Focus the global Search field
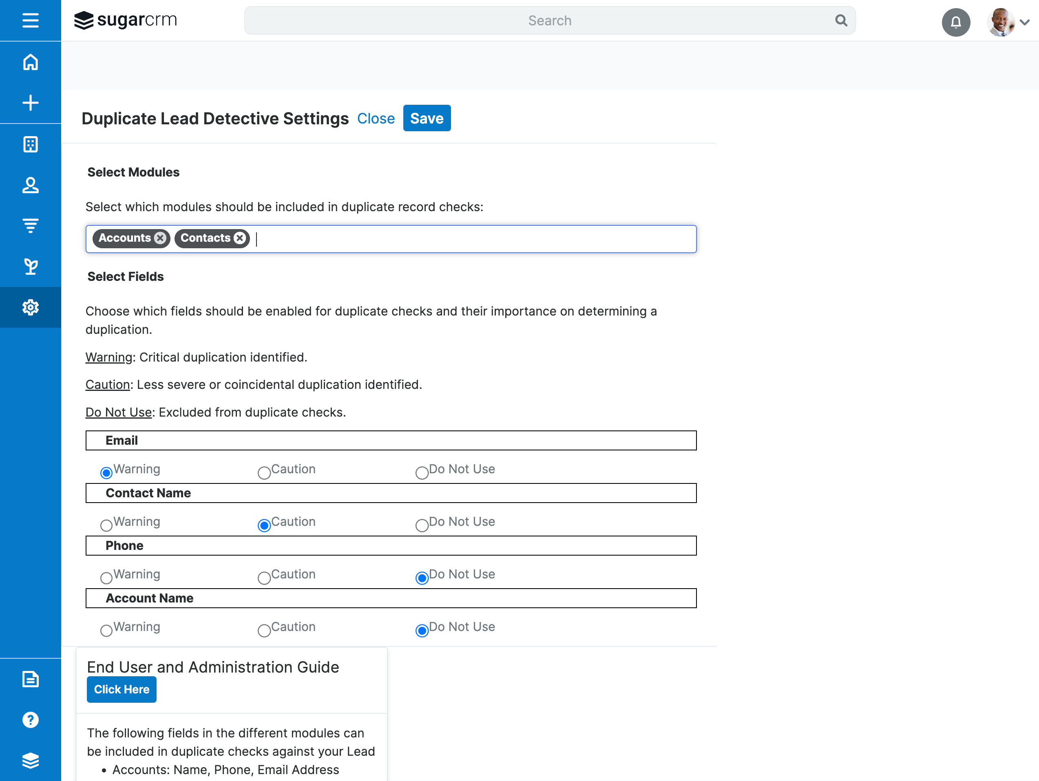This screenshot has height=781, width=1039. coord(550,20)
